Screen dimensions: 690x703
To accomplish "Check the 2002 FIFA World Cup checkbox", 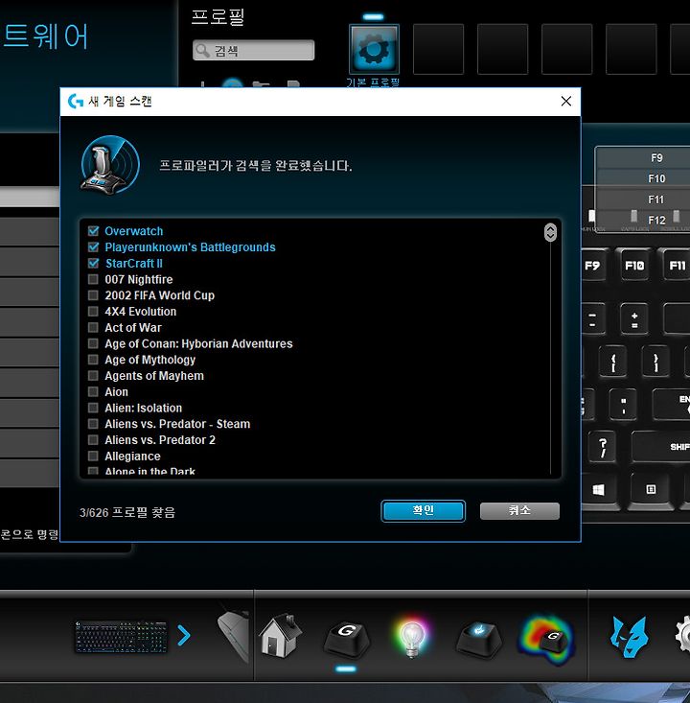I will coord(93,295).
